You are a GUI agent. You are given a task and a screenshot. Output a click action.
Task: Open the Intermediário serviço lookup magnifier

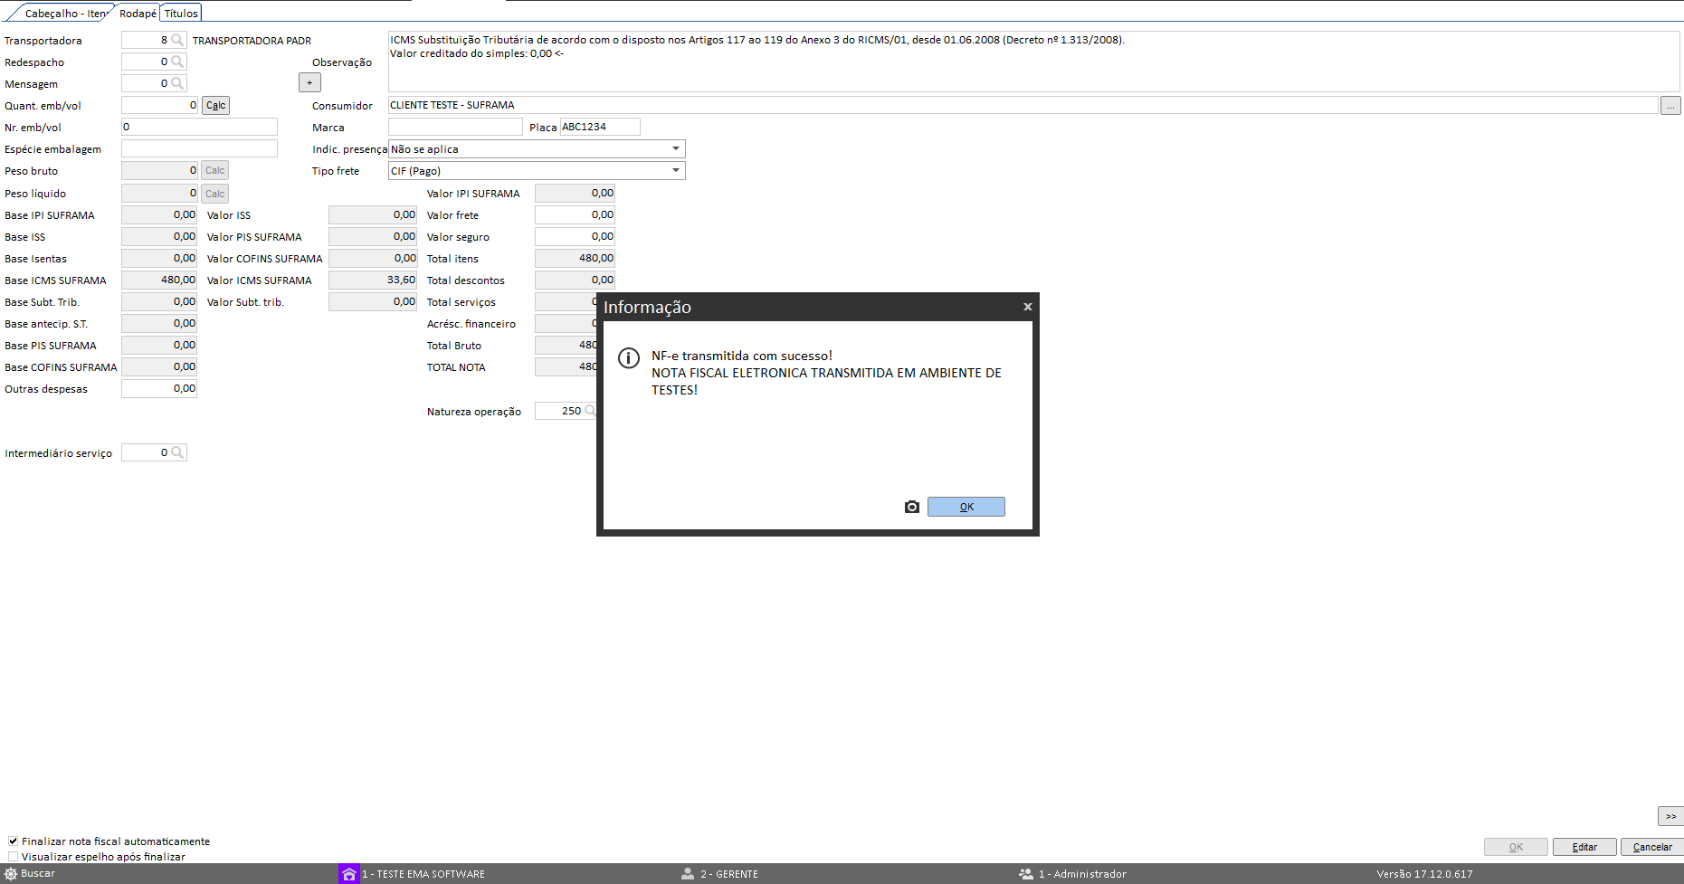(x=177, y=452)
